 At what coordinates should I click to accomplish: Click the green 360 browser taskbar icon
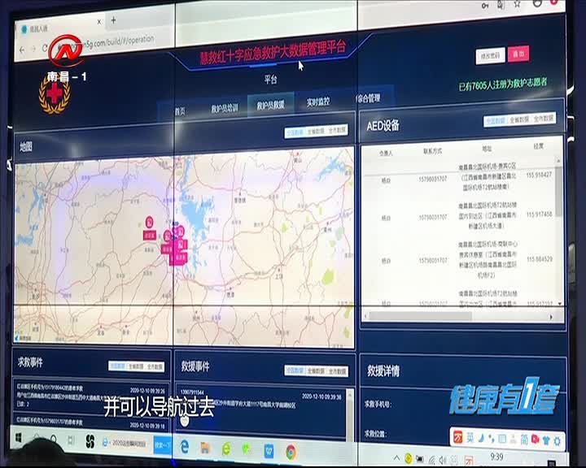[x=226, y=448]
